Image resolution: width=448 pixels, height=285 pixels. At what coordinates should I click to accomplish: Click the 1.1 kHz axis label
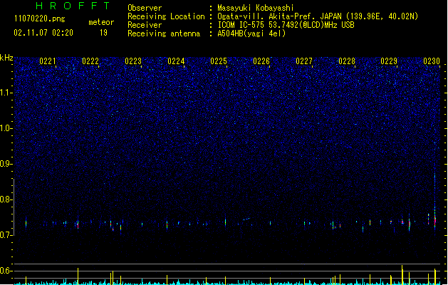tap(6, 93)
